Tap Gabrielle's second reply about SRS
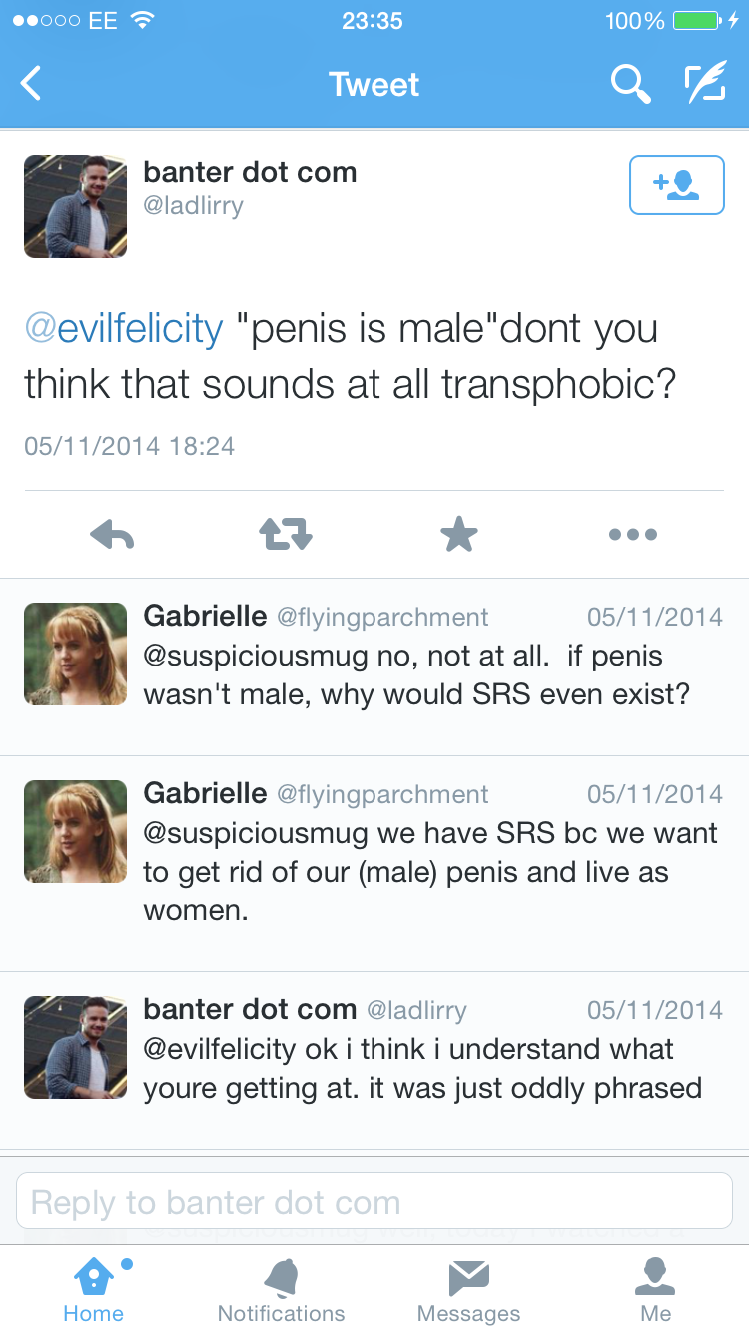749x1333 pixels. 429,872
